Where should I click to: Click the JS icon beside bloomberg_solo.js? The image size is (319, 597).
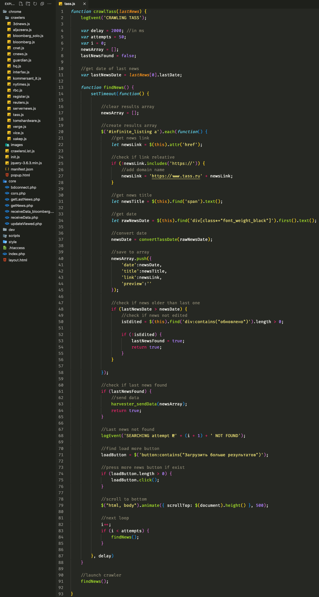coord(9,36)
